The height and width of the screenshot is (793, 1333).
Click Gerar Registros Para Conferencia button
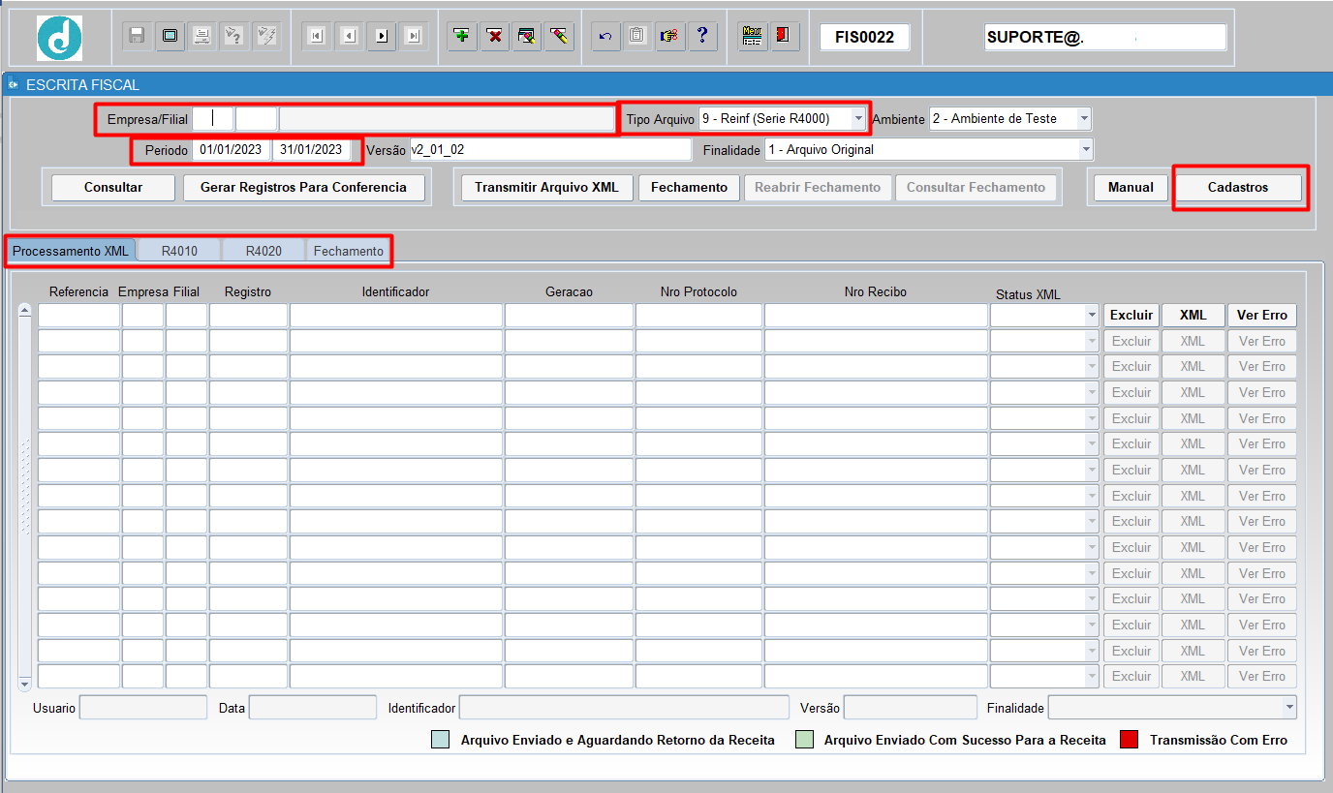click(x=303, y=188)
